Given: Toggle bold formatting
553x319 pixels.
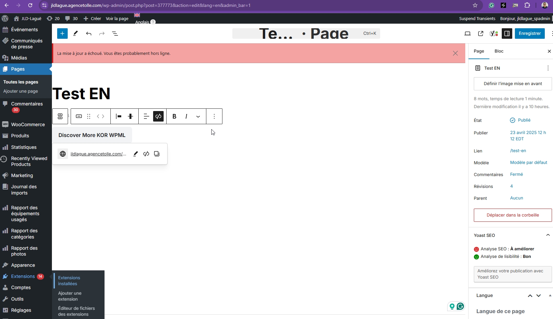Looking at the screenshot, I should [x=174, y=116].
